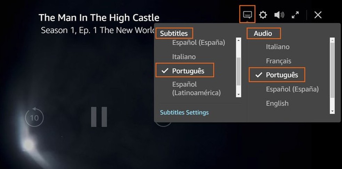Switch audio to Français
This screenshot has height=169, width=342.
coord(278,61)
